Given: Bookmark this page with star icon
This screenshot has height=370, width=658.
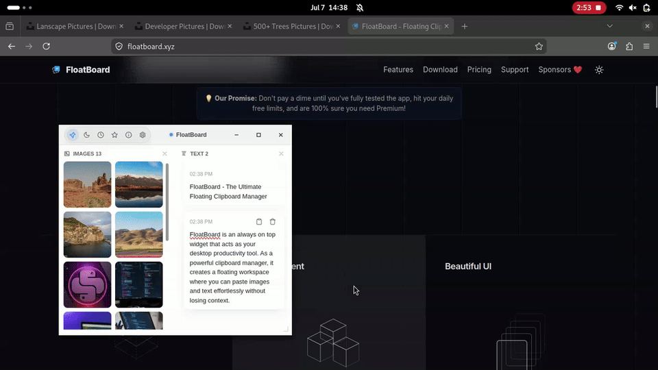Looking at the screenshot, I should pos(539,47).
